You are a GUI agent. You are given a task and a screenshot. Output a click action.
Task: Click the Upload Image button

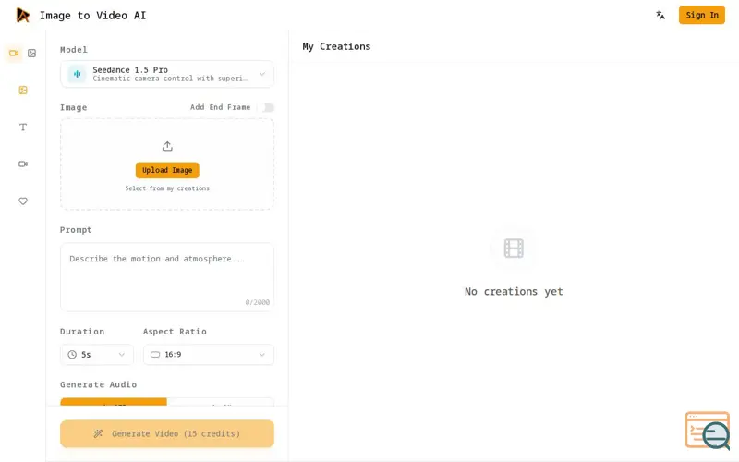click(x=167, y=170)
